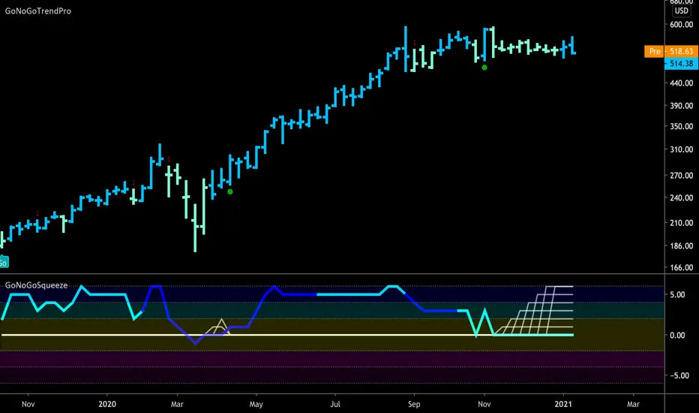
Task: Click the 440.00 price axis label
Action: pyautogui.click(x=681, y=83)
